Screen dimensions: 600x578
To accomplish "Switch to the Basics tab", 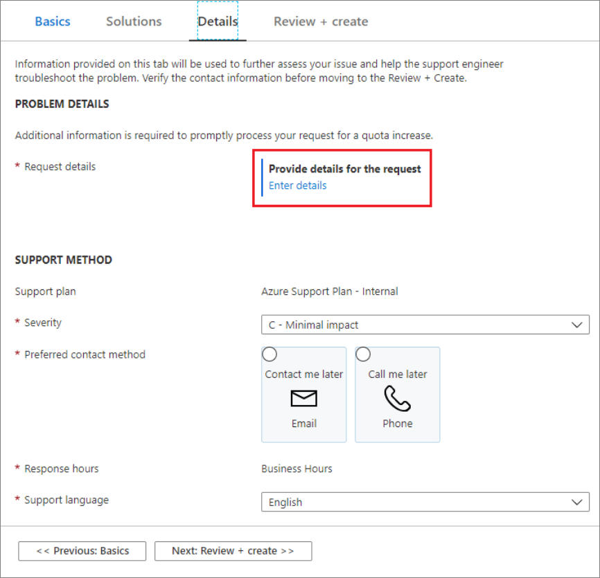I will pyautogui.click(x=52, y=21).
